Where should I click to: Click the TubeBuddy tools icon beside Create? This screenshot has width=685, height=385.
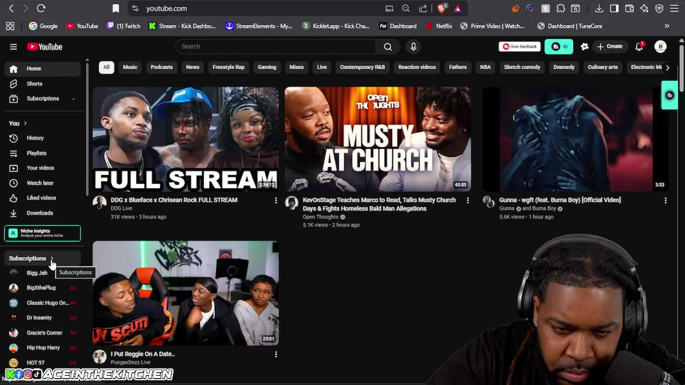584,47
